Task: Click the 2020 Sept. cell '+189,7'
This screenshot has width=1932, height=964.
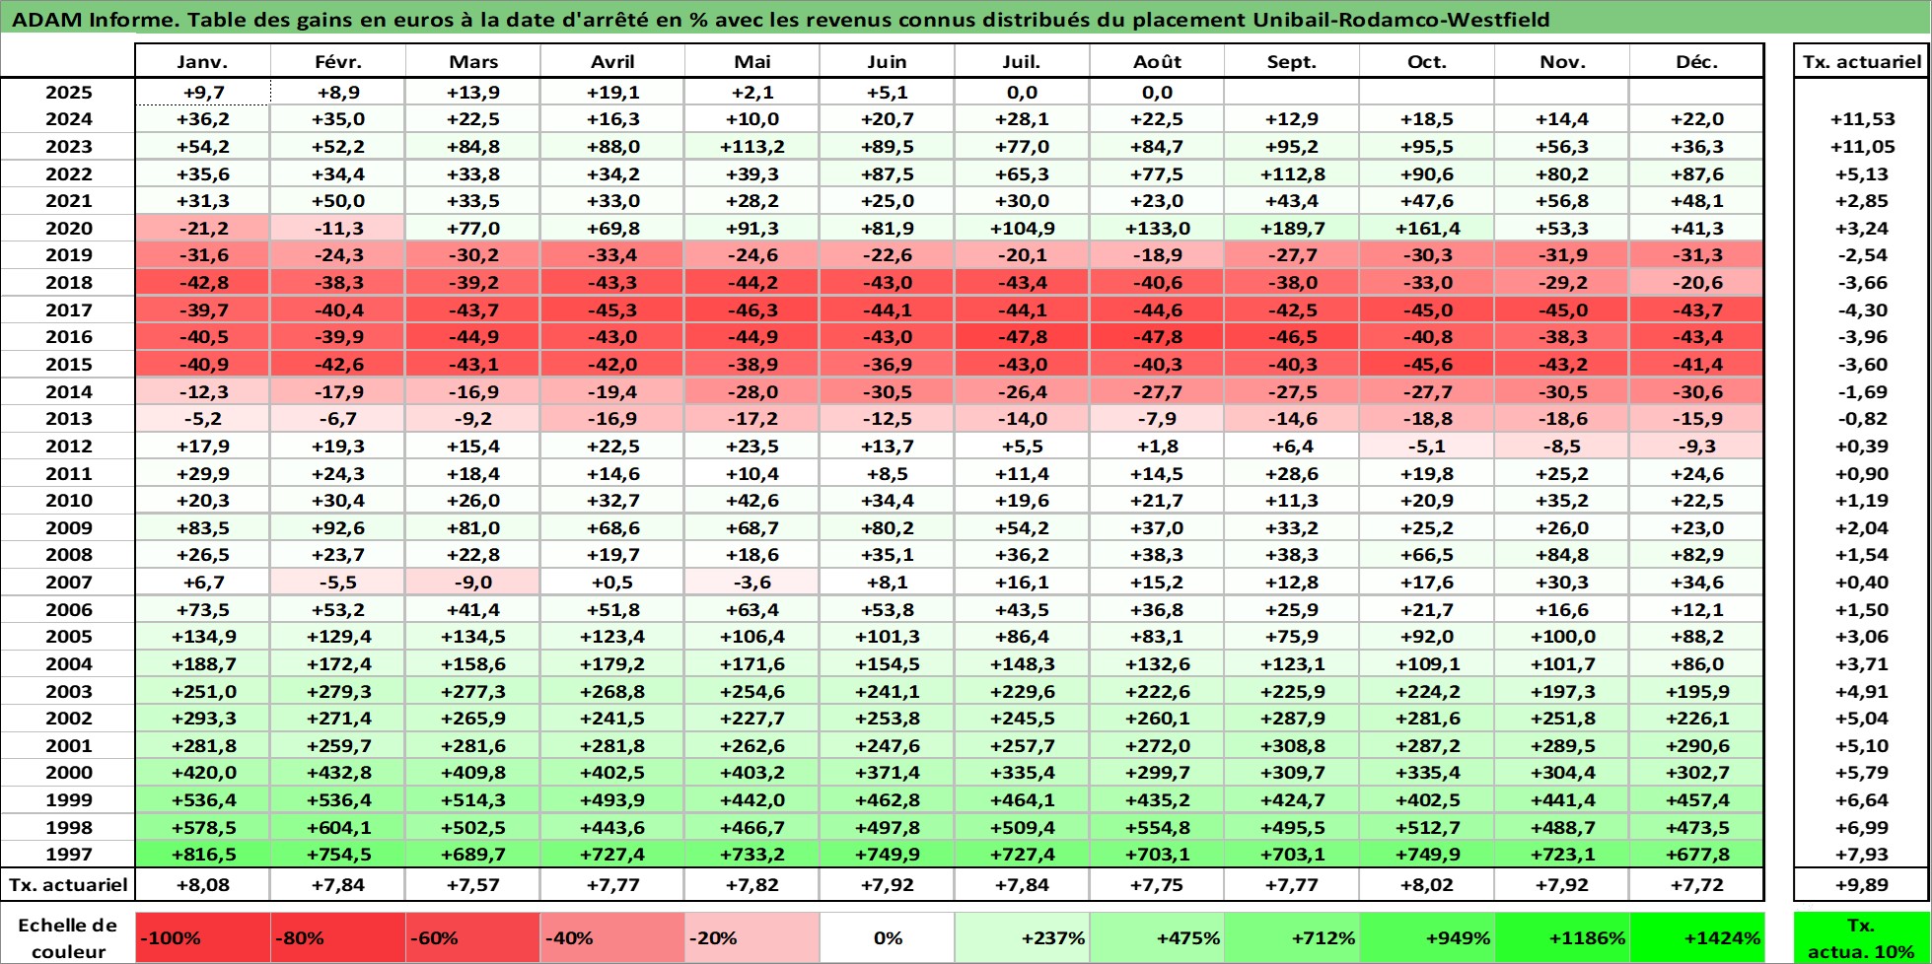Action: click(1293, 228)
